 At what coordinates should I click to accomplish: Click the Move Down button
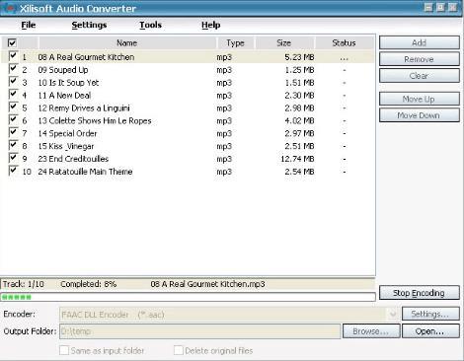pyautogui.click(x=420, y=115)
